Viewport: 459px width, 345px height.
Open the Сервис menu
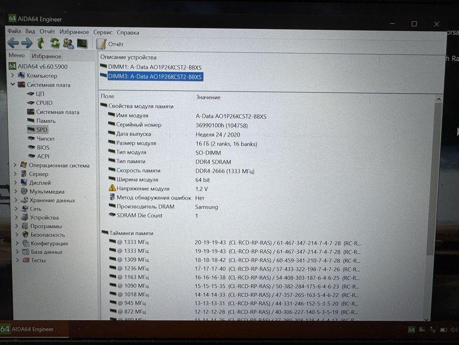(x=103, y=32)
